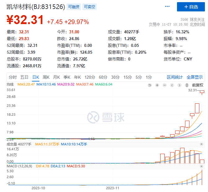Open the three-dot more options menu

pos(167,6)
